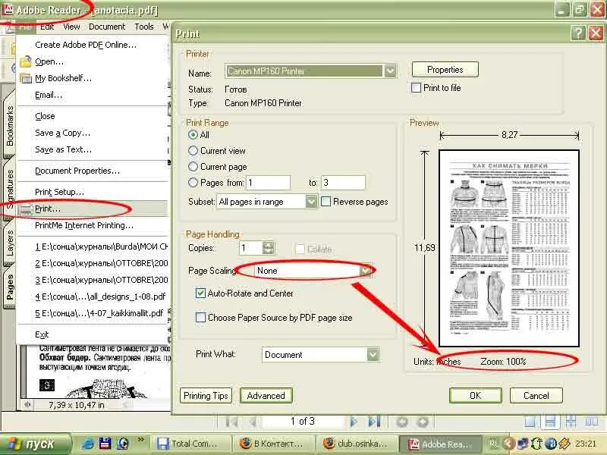Click Advanced button
Image resolution: width=607 pixels, height=455 pixels.
[266, 395]
